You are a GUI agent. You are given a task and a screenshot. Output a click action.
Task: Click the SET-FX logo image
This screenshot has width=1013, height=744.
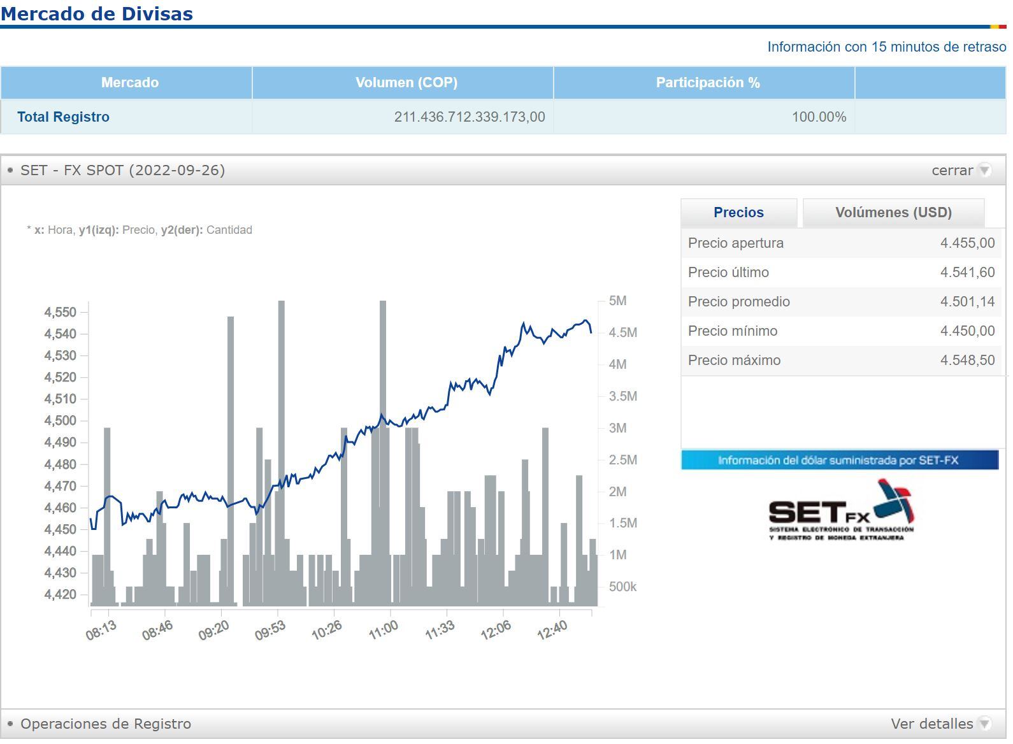(x=840, y=511)
